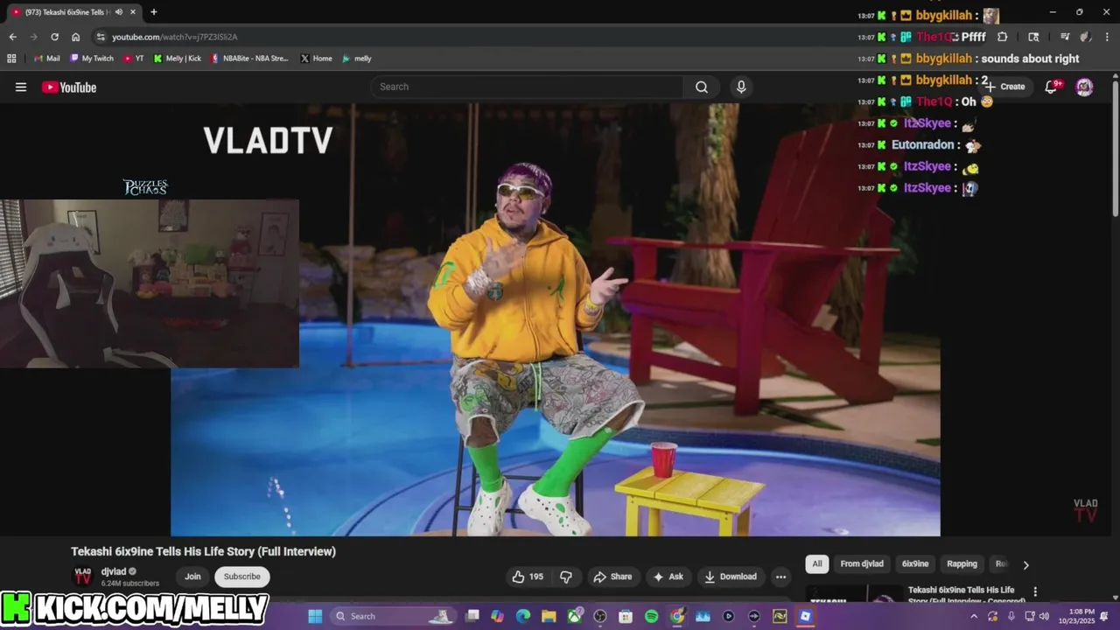1120x630 pixels.
Task: Select the All filter chip
Action: 817,564
